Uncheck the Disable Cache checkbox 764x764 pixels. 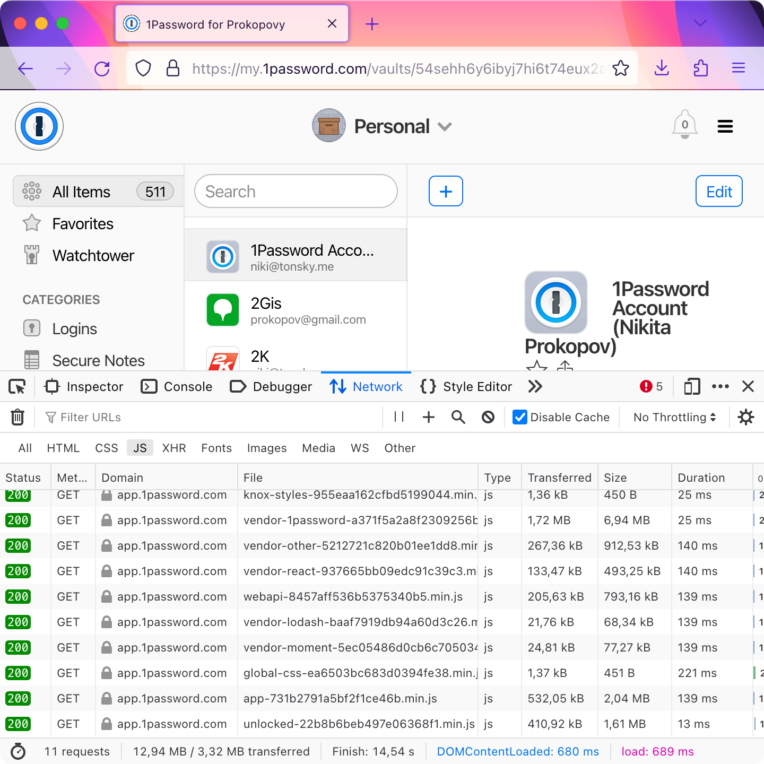coord(520,418)
